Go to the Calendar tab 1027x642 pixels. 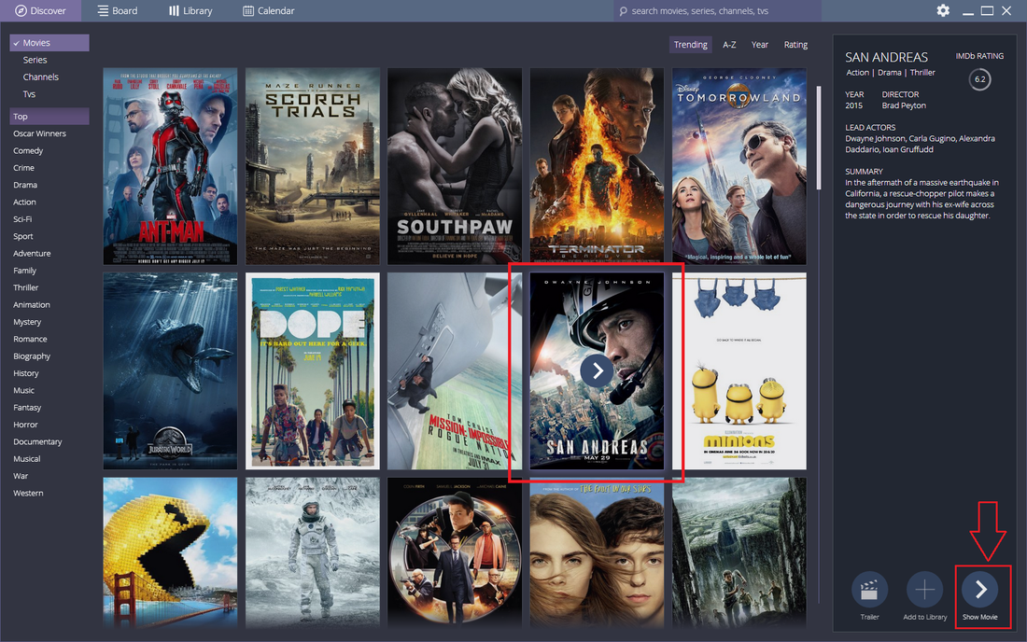tap(269, 10)
